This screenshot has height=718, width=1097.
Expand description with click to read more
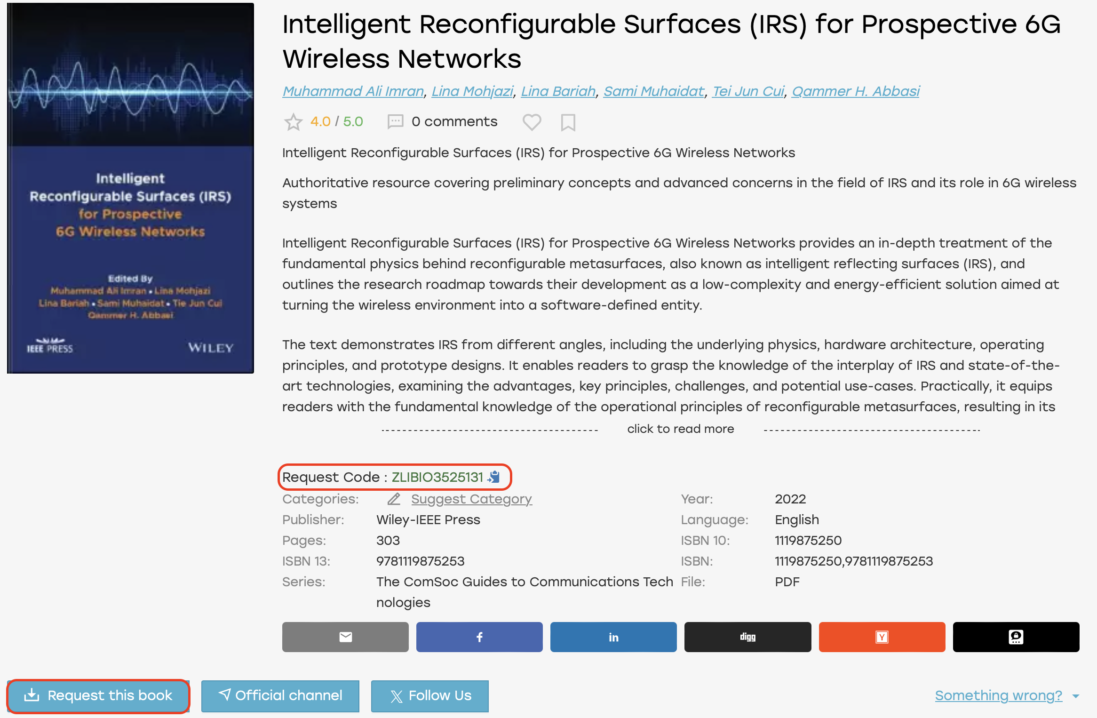680,429
